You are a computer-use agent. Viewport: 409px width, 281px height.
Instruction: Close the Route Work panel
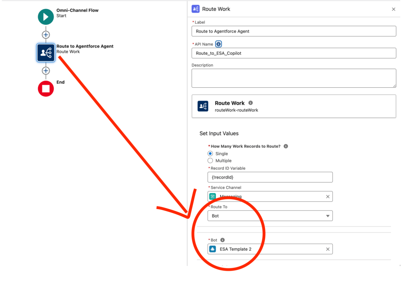click(x=394, y=9)
